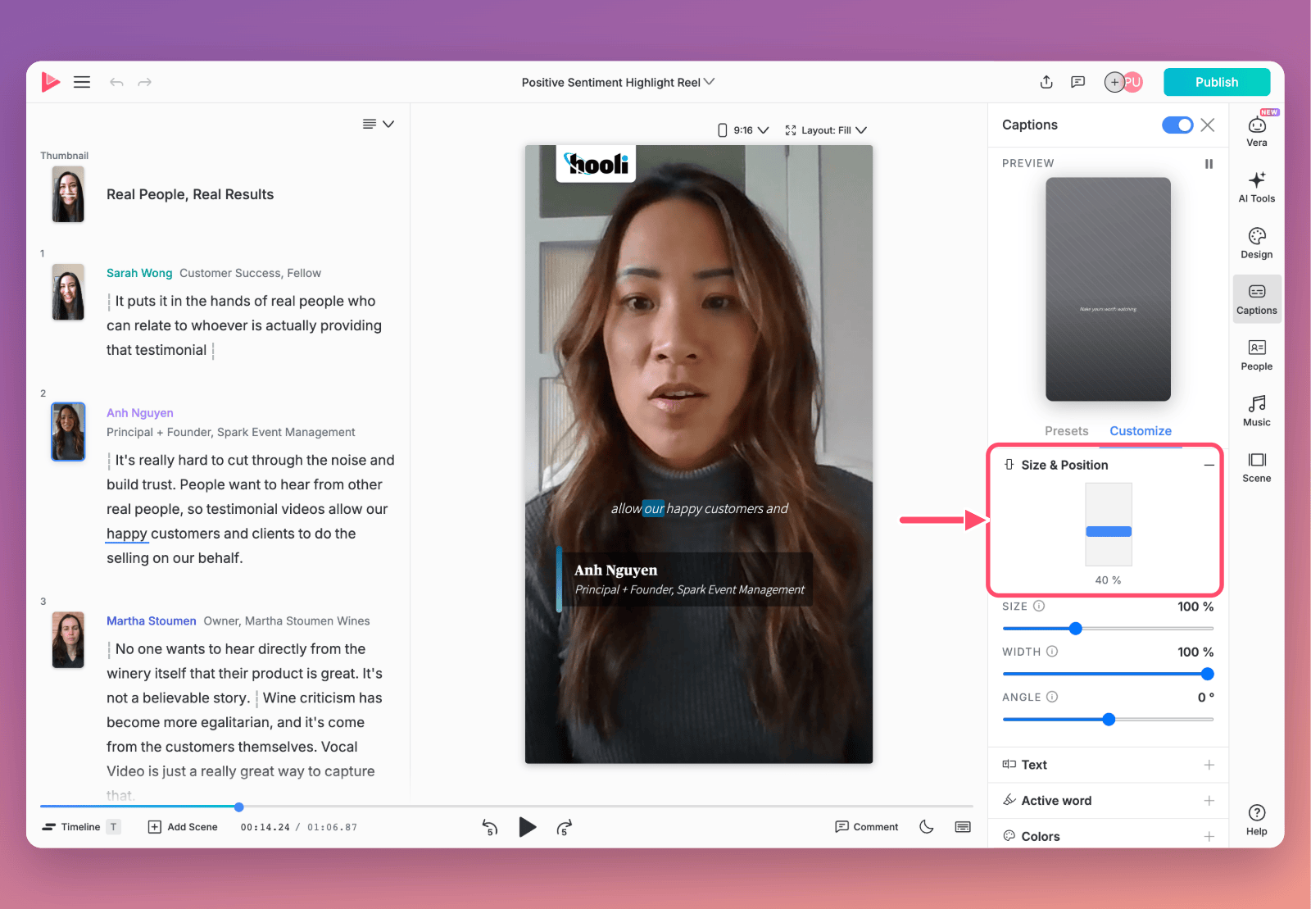Click the title "Real People, Real Results"

click(x=190, y=194)
